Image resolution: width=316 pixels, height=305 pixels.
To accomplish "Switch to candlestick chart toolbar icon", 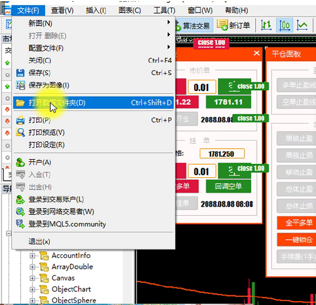I will pos(285,25).
